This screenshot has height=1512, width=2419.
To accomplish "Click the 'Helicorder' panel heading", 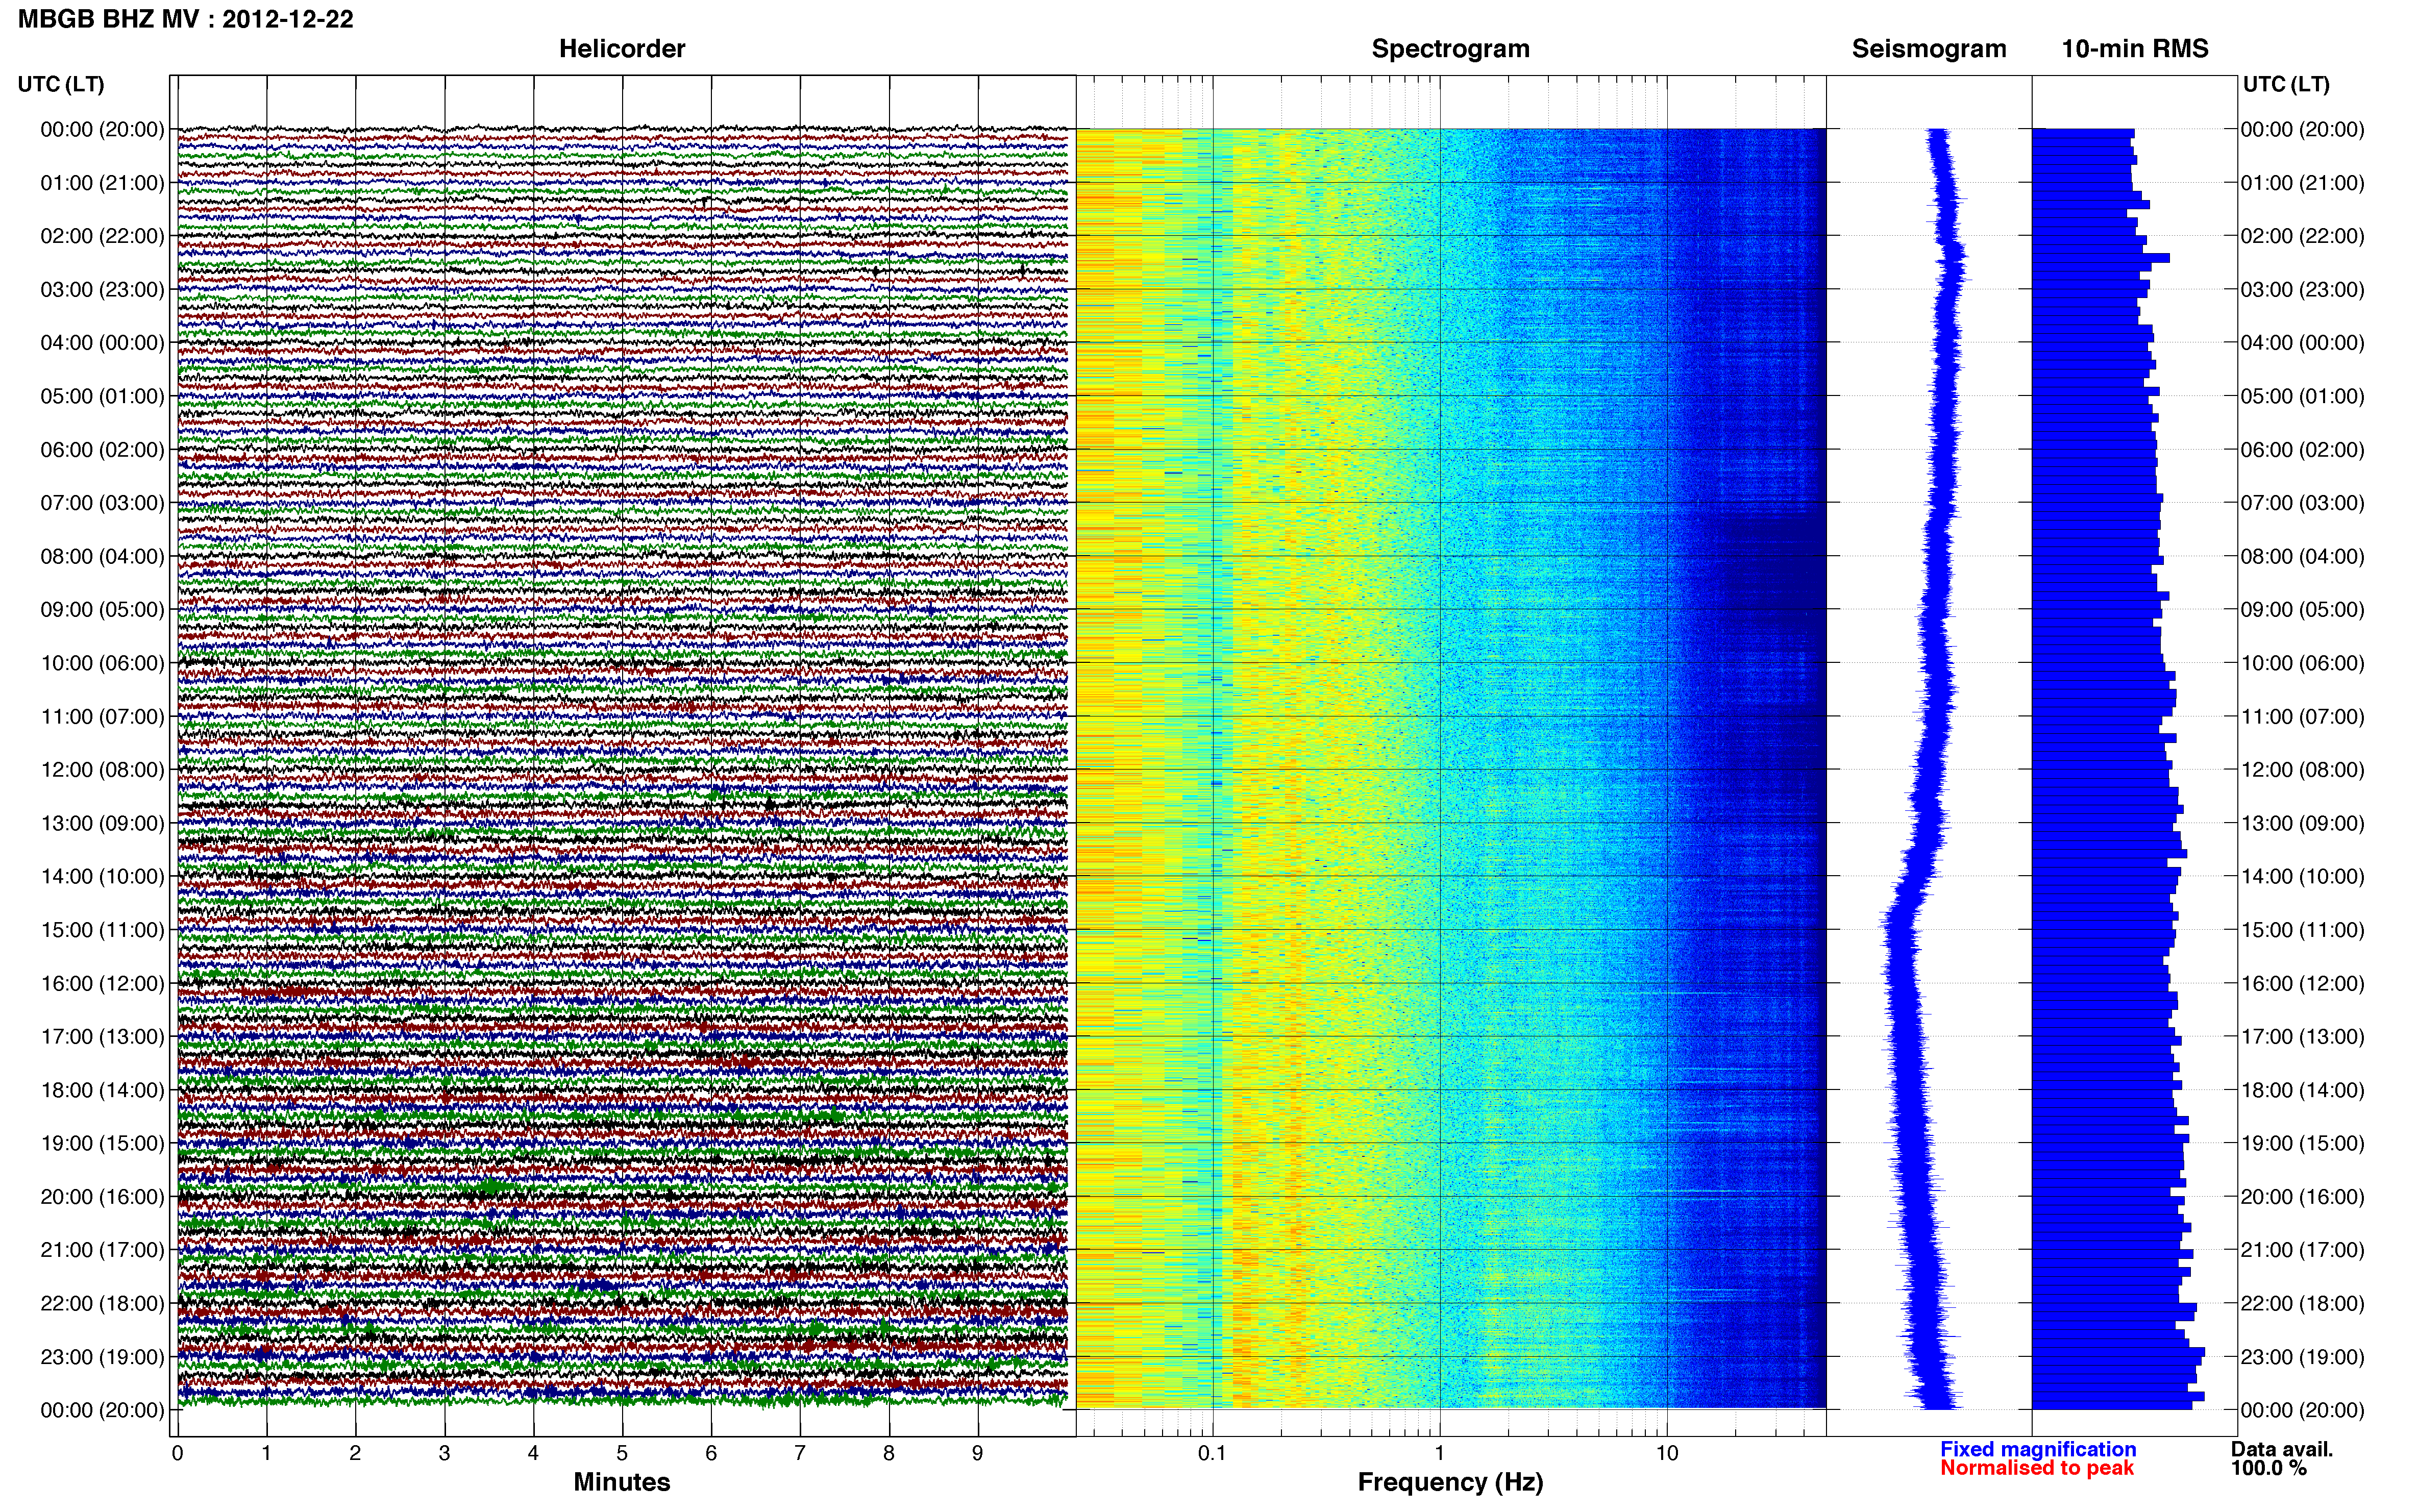I will click(622, 49).
